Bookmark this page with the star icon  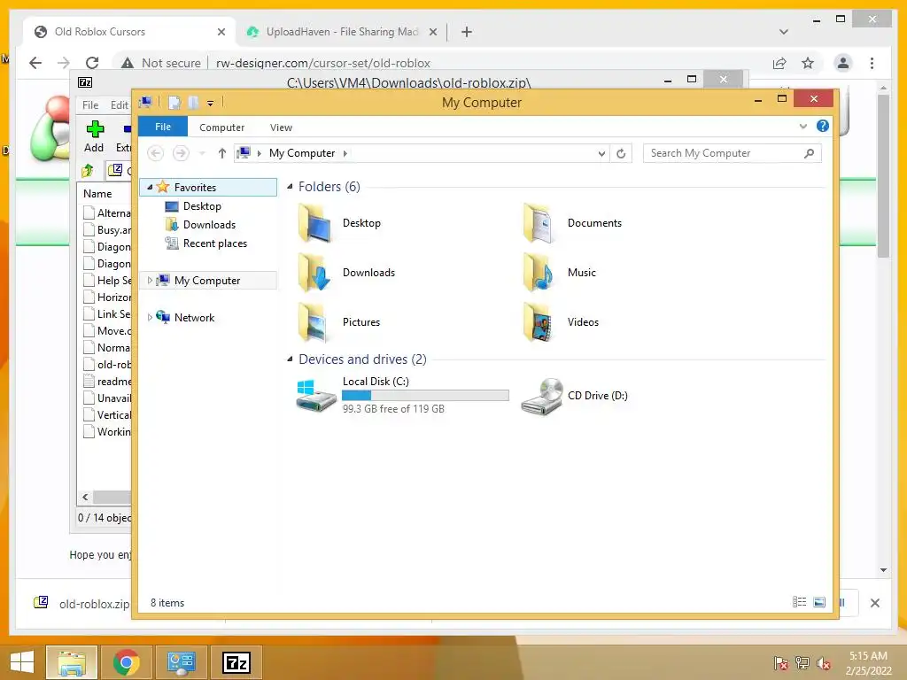click(x=808, y=63)
